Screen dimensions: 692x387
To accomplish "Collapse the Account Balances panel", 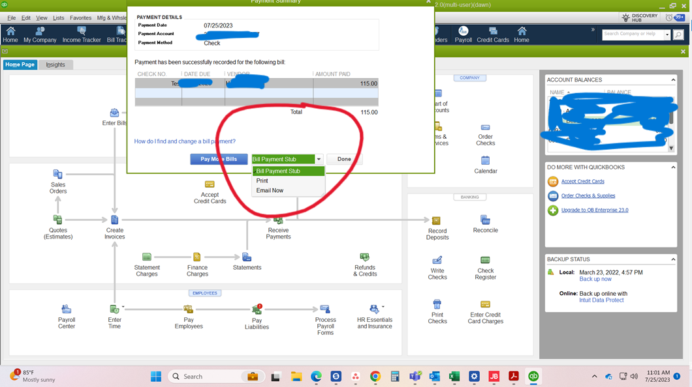I will click(673, 79).
